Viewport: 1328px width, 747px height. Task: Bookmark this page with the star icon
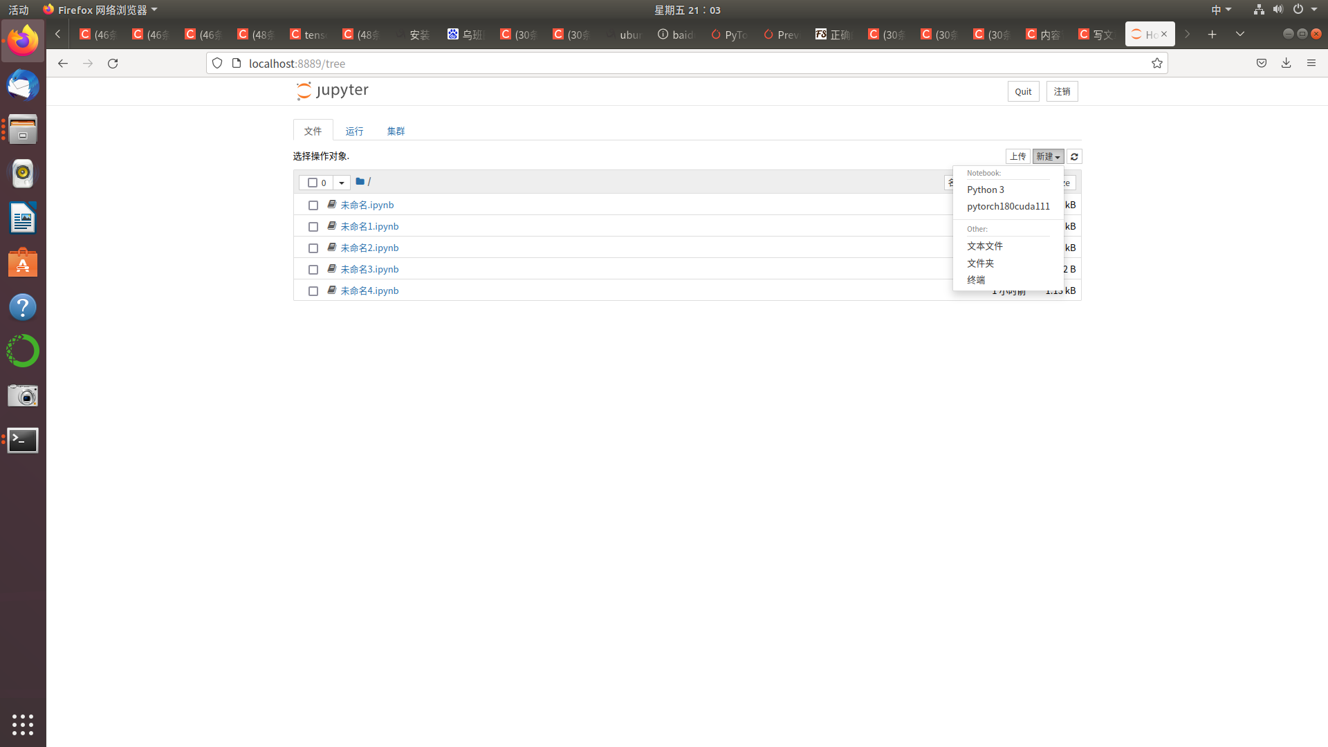[x=1157, y=64]
